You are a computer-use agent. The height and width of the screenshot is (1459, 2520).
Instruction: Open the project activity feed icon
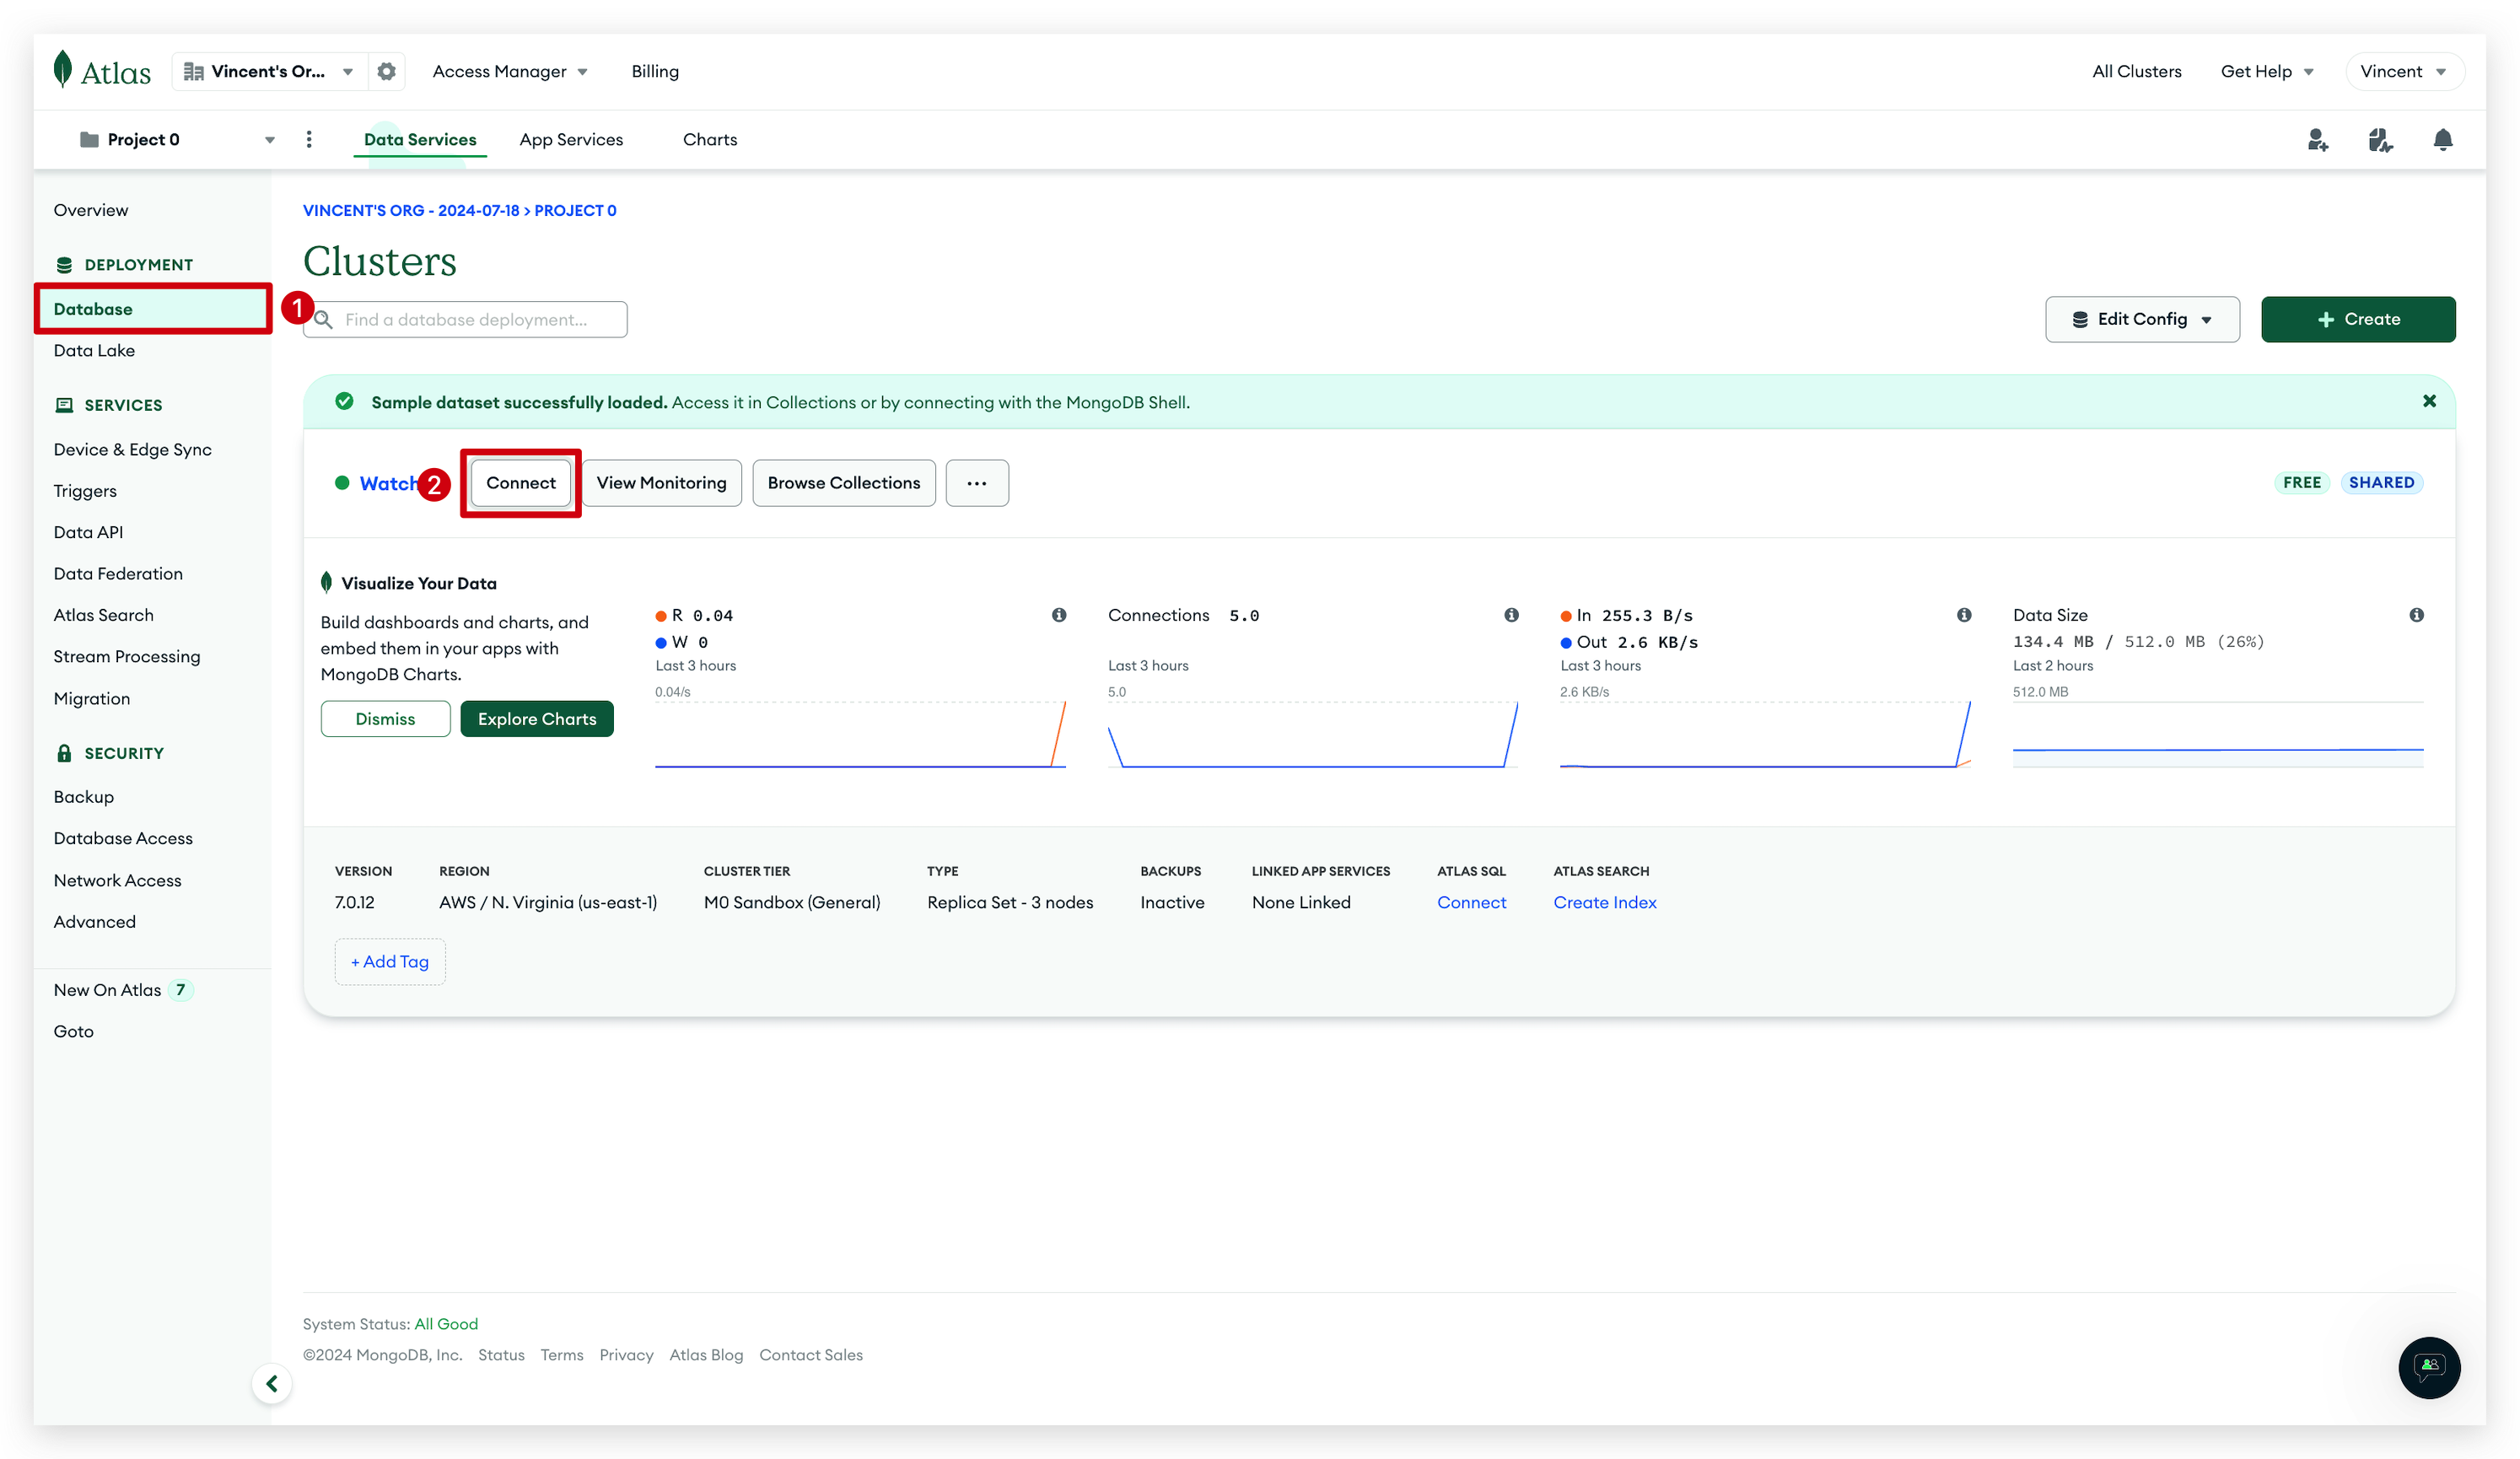2380,140
